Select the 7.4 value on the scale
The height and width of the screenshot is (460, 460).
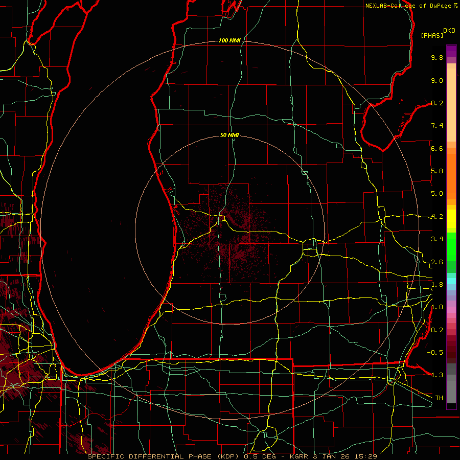pyautogui.click(x=437, y=126)
